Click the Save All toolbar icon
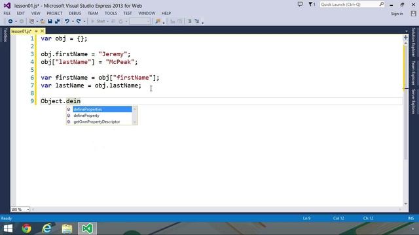 [57, 22]
